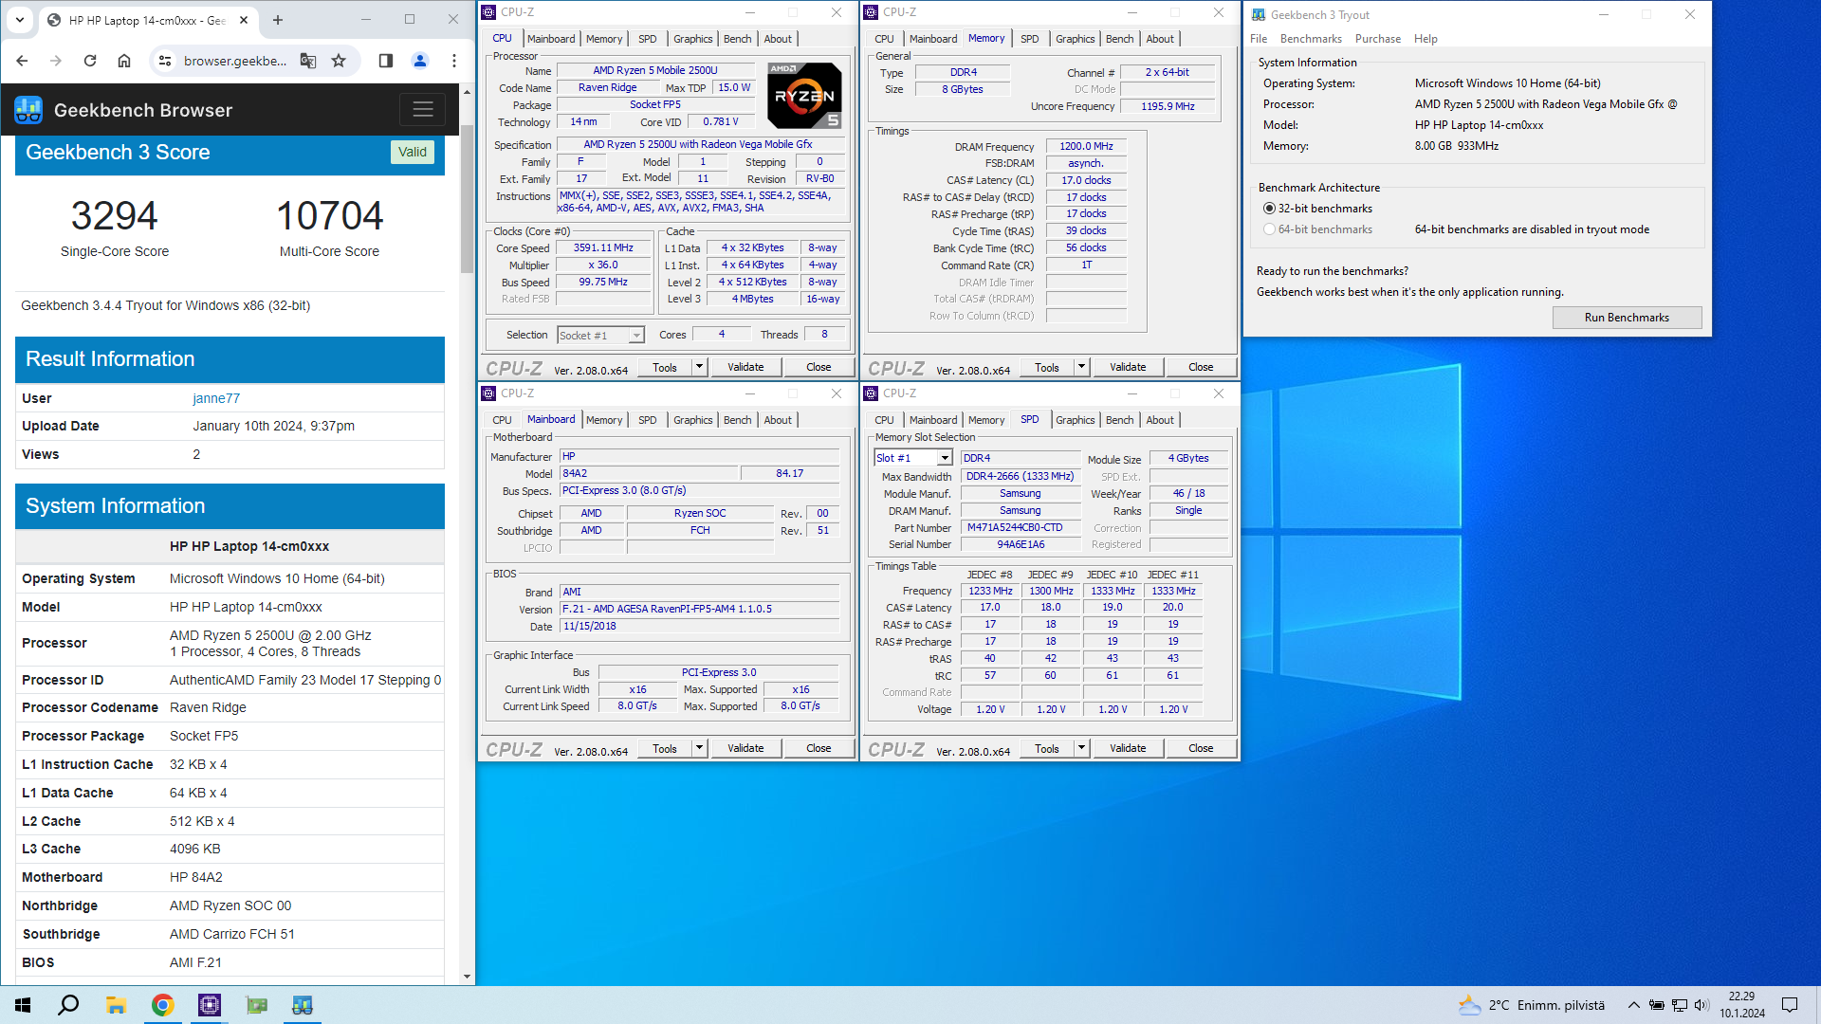This screenshot has width=1821, height=1024.
Task: Click Run Benchmarks button
Action: coord(1627,318)
